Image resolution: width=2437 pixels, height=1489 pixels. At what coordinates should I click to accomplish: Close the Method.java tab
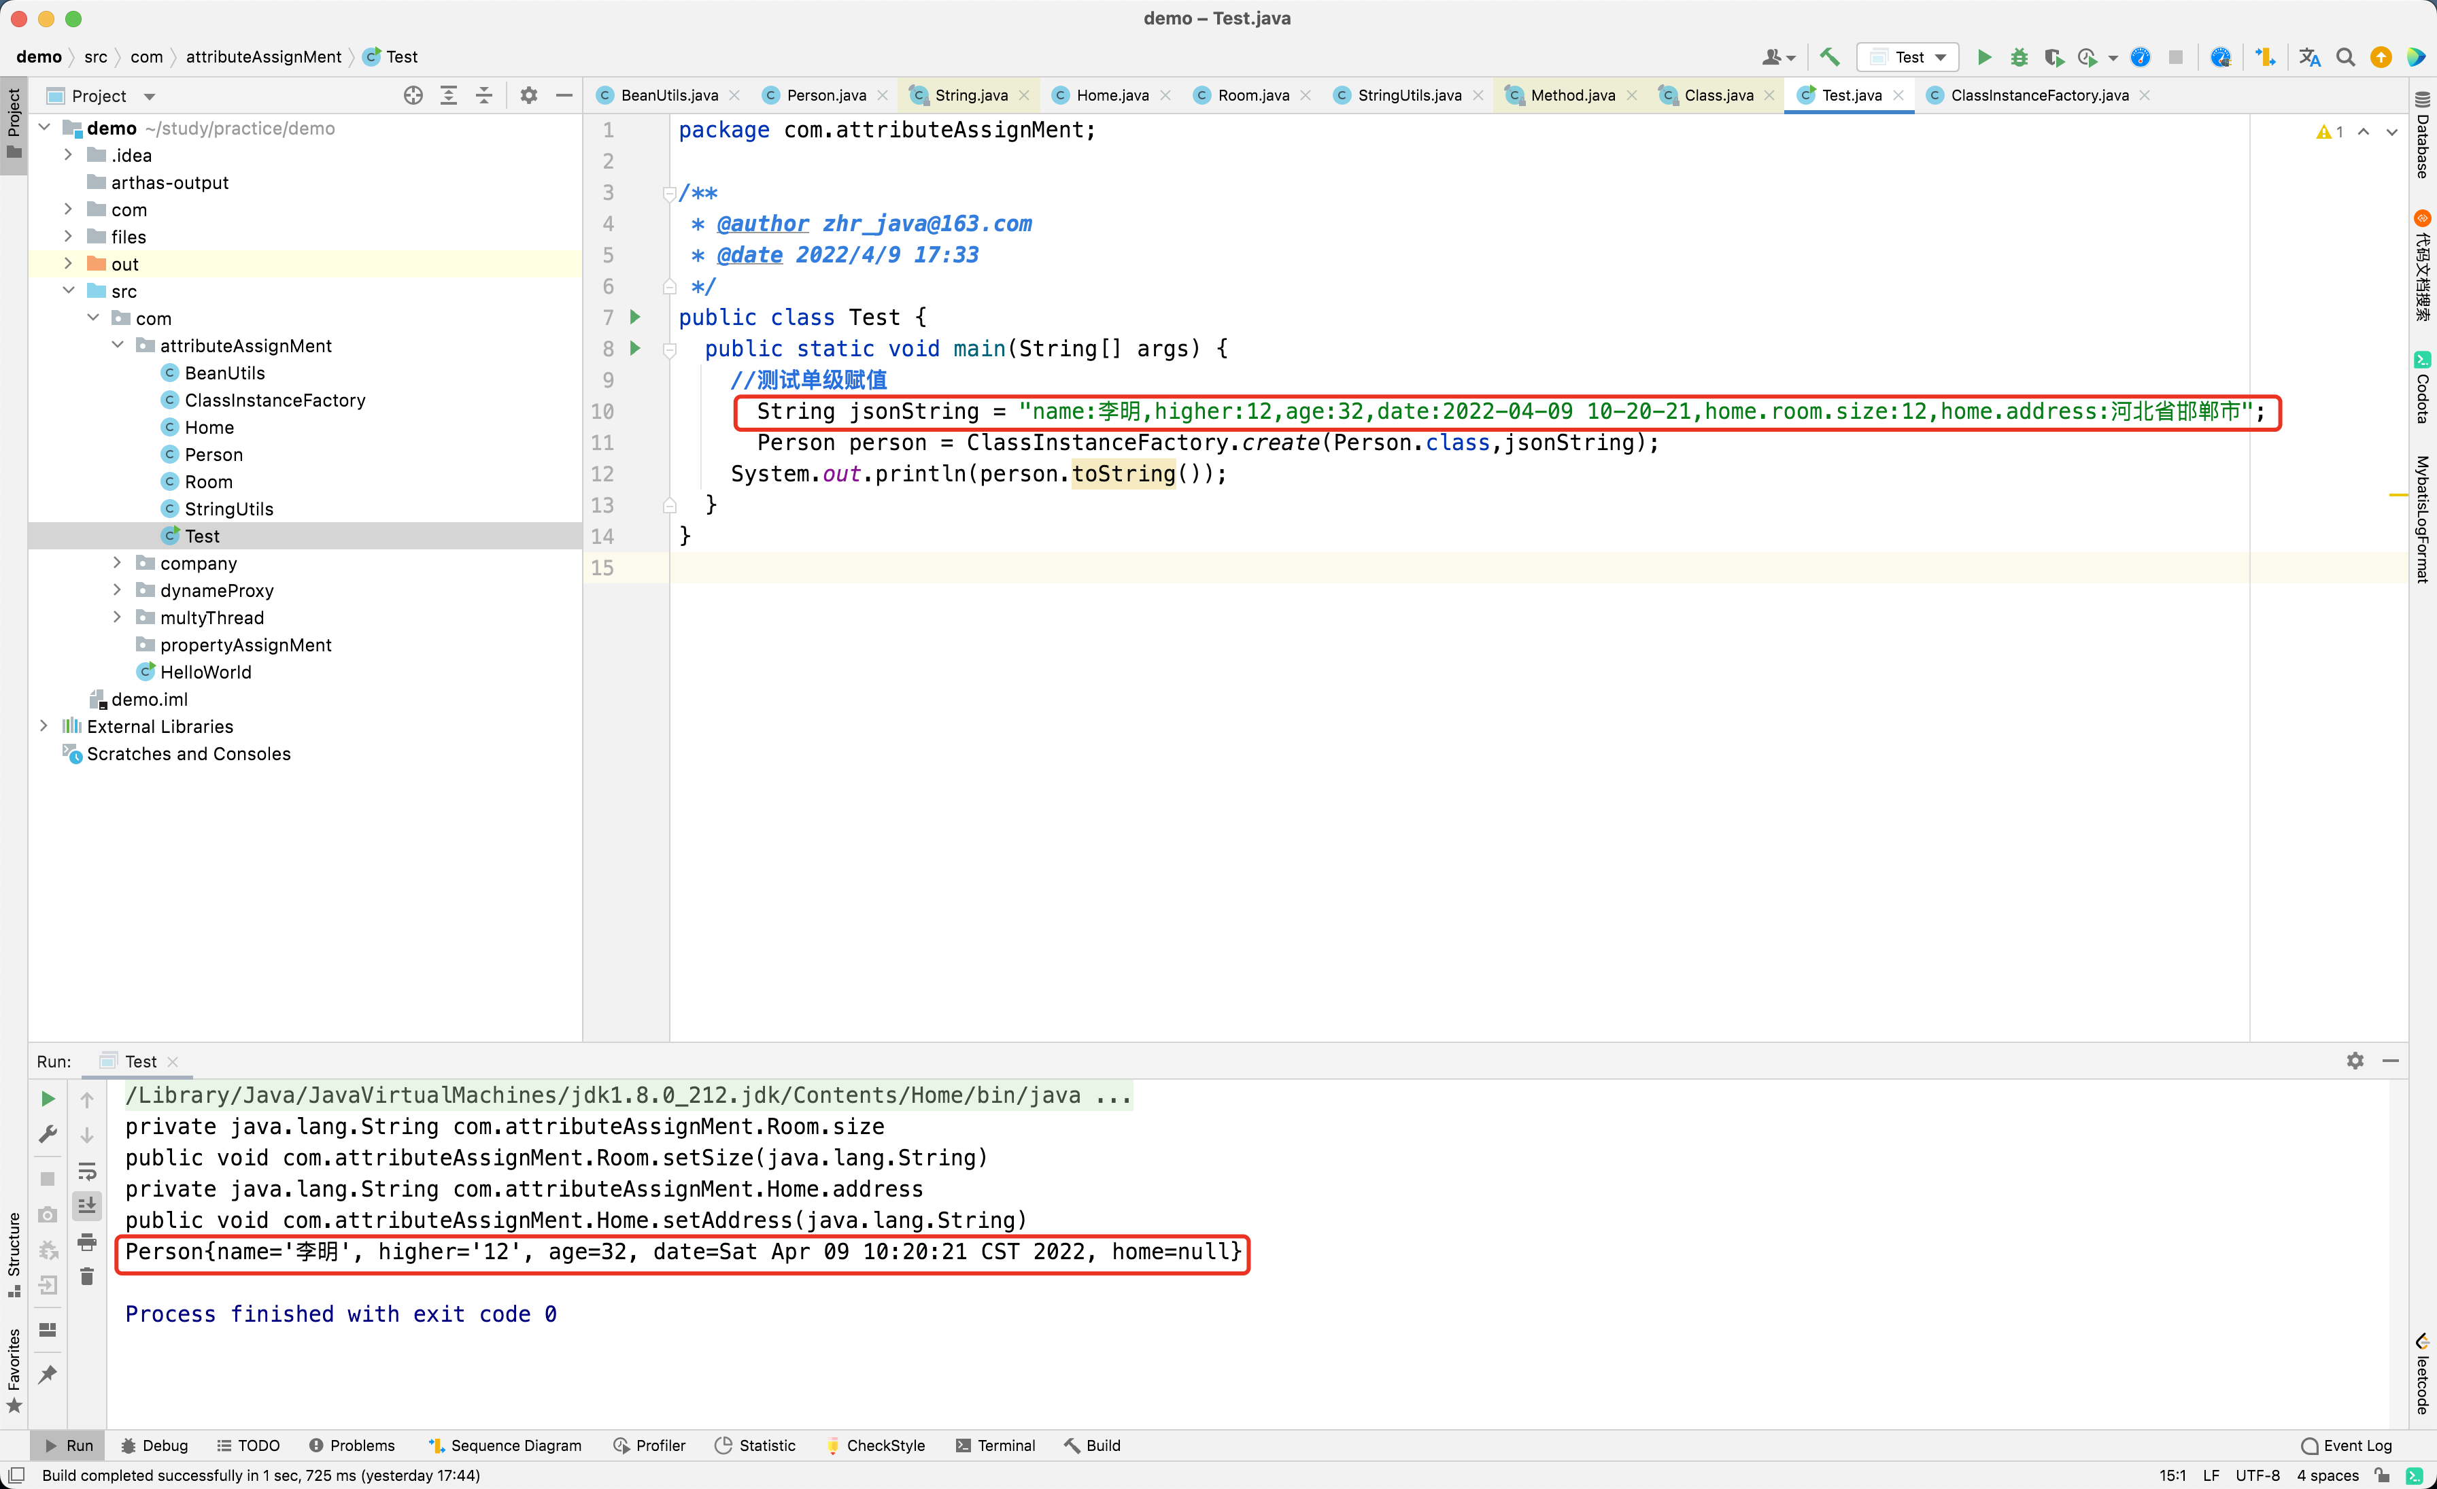(1632, 95)
